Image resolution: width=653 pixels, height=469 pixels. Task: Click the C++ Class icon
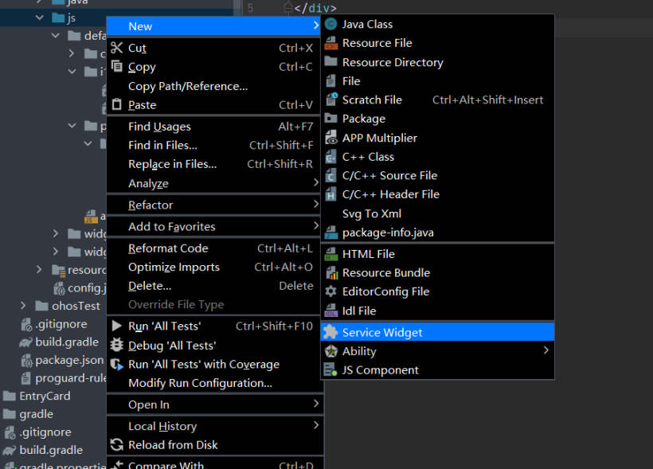click(330, 157)
